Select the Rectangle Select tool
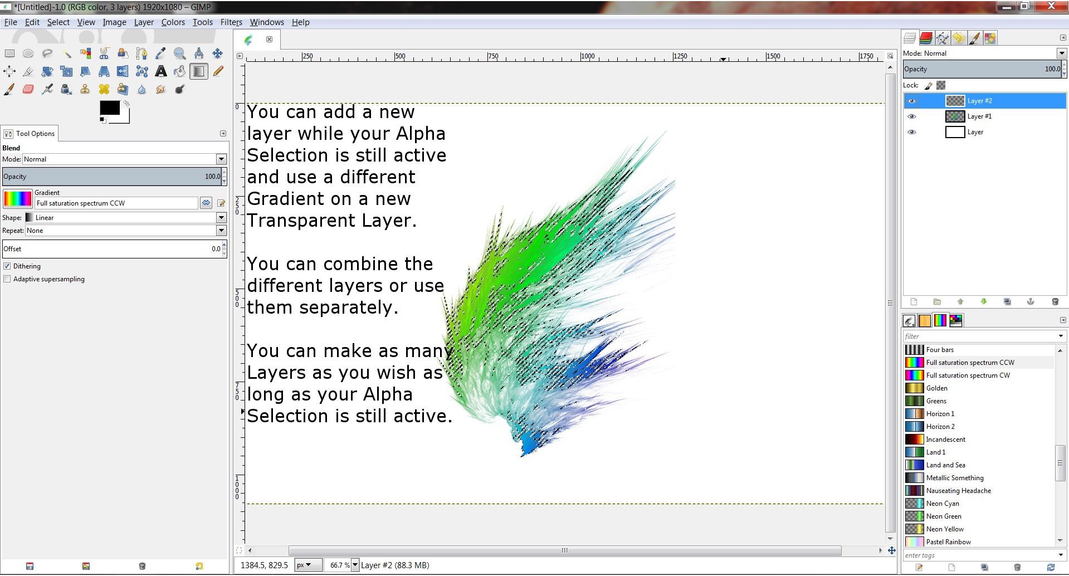 (9, 53)
